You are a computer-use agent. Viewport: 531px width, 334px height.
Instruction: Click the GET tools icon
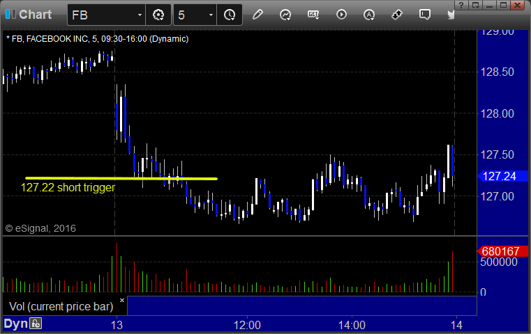(313, 15)
